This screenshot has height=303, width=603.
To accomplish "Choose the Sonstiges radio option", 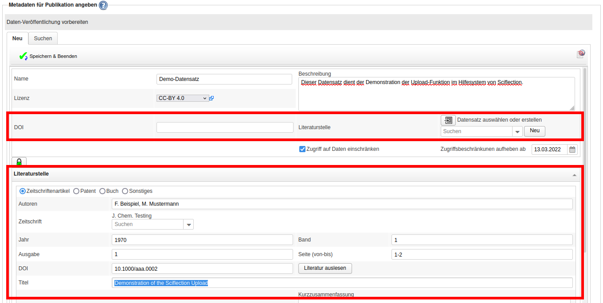I will pos(125,191).
